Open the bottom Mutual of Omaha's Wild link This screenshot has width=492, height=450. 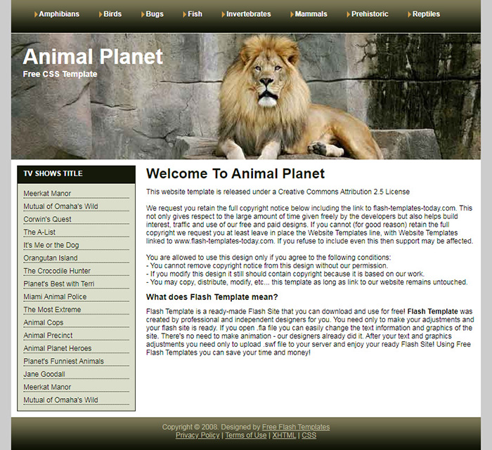(x=60, y=400)
